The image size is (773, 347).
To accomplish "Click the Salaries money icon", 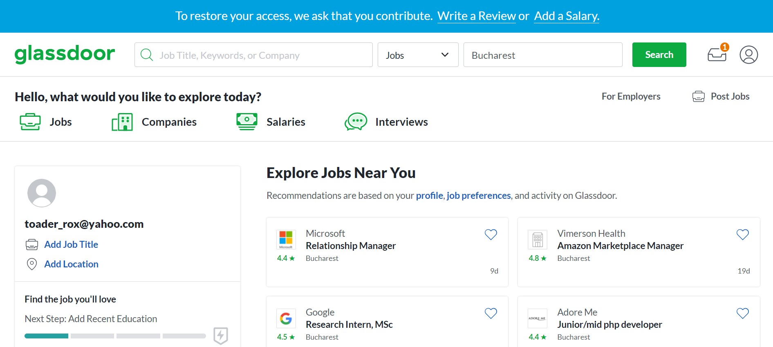I will (x=247, y=122).
